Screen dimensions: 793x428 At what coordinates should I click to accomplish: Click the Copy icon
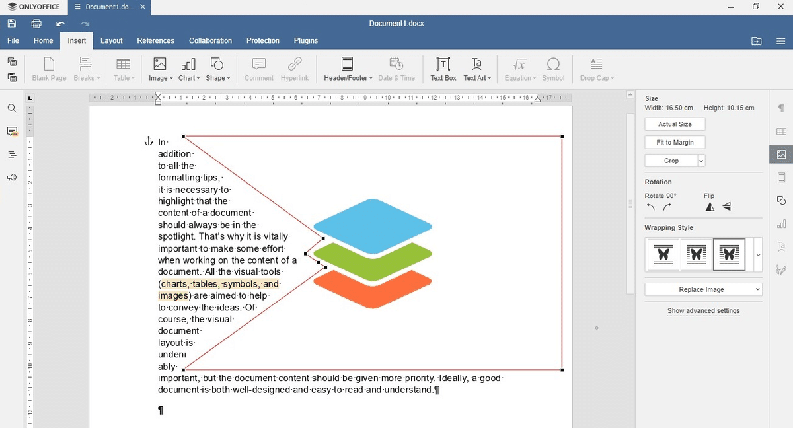point(12,61)
